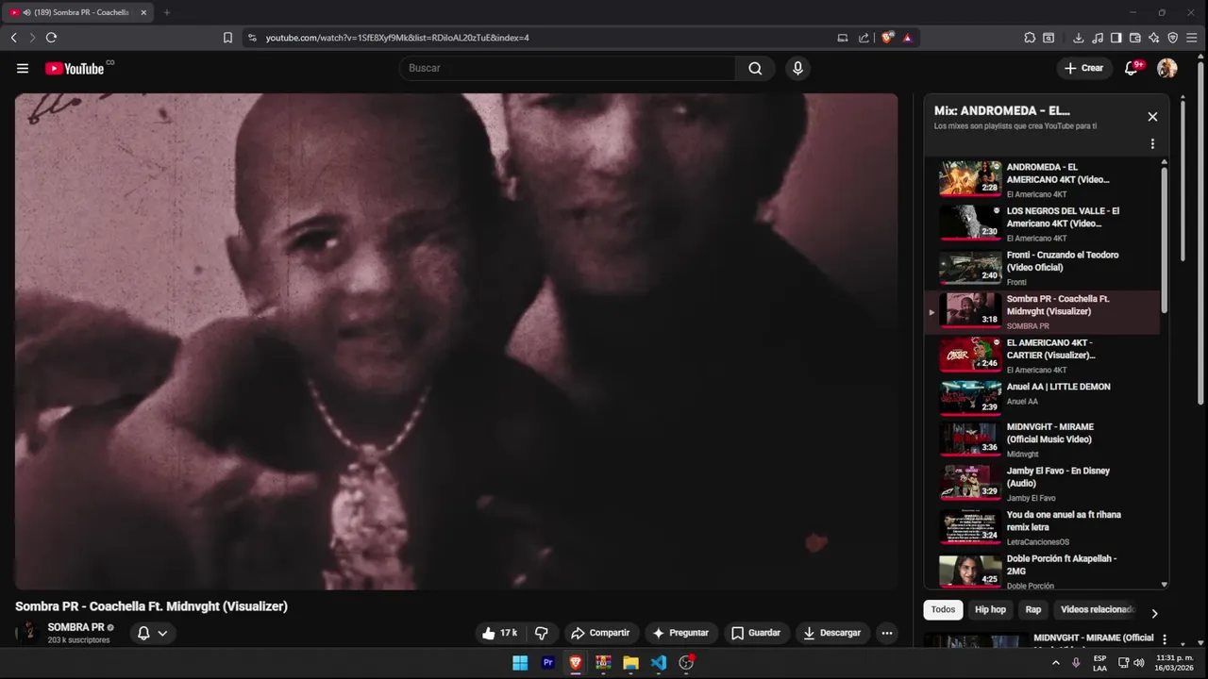Open SOMBRA PR channel name link
1208x679 pixels.
tap(75, 627)
